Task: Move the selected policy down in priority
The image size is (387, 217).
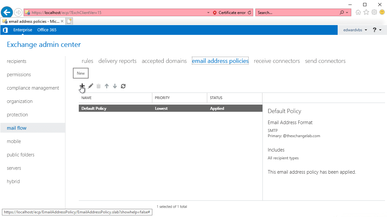Action: [x=115, y=86]
